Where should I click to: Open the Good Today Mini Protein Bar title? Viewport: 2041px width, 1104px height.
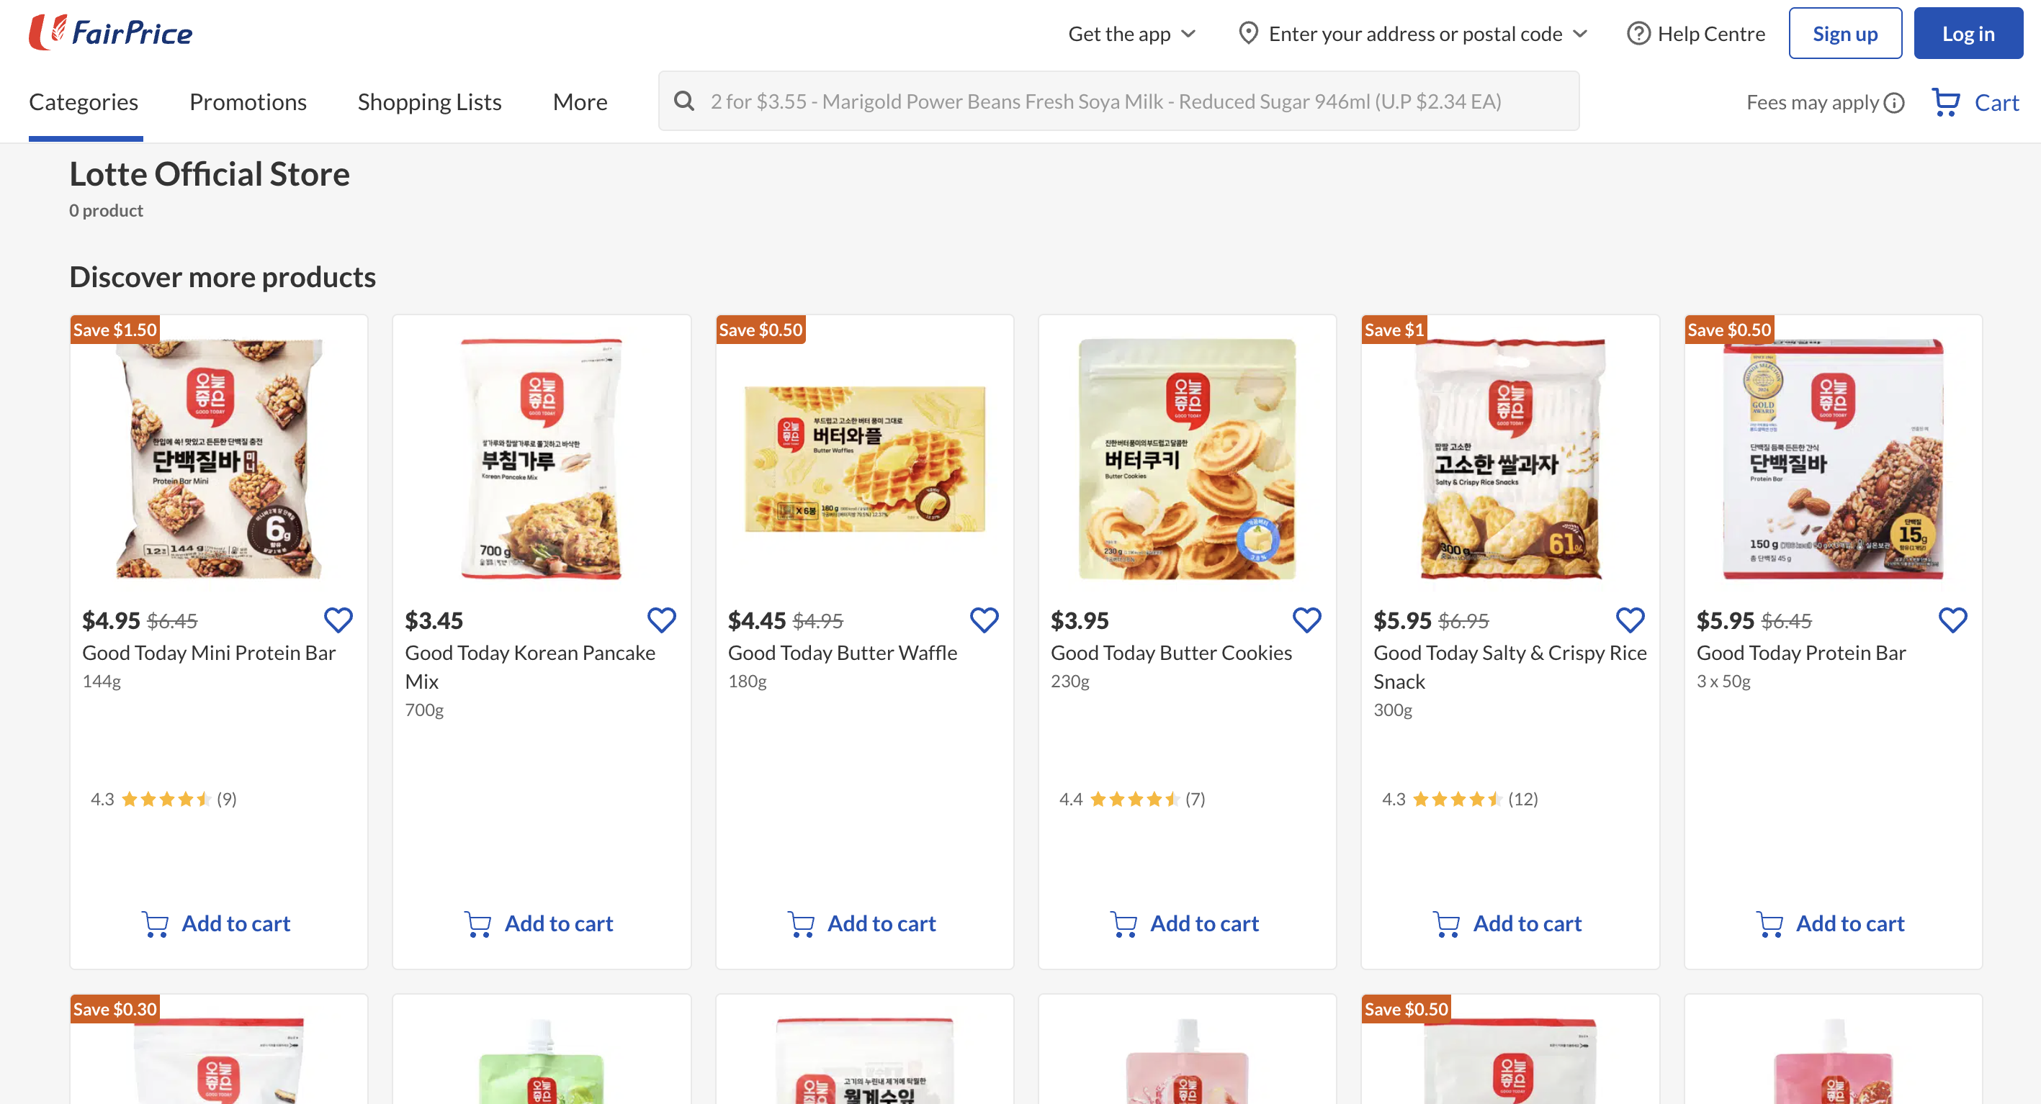(209, 653)
